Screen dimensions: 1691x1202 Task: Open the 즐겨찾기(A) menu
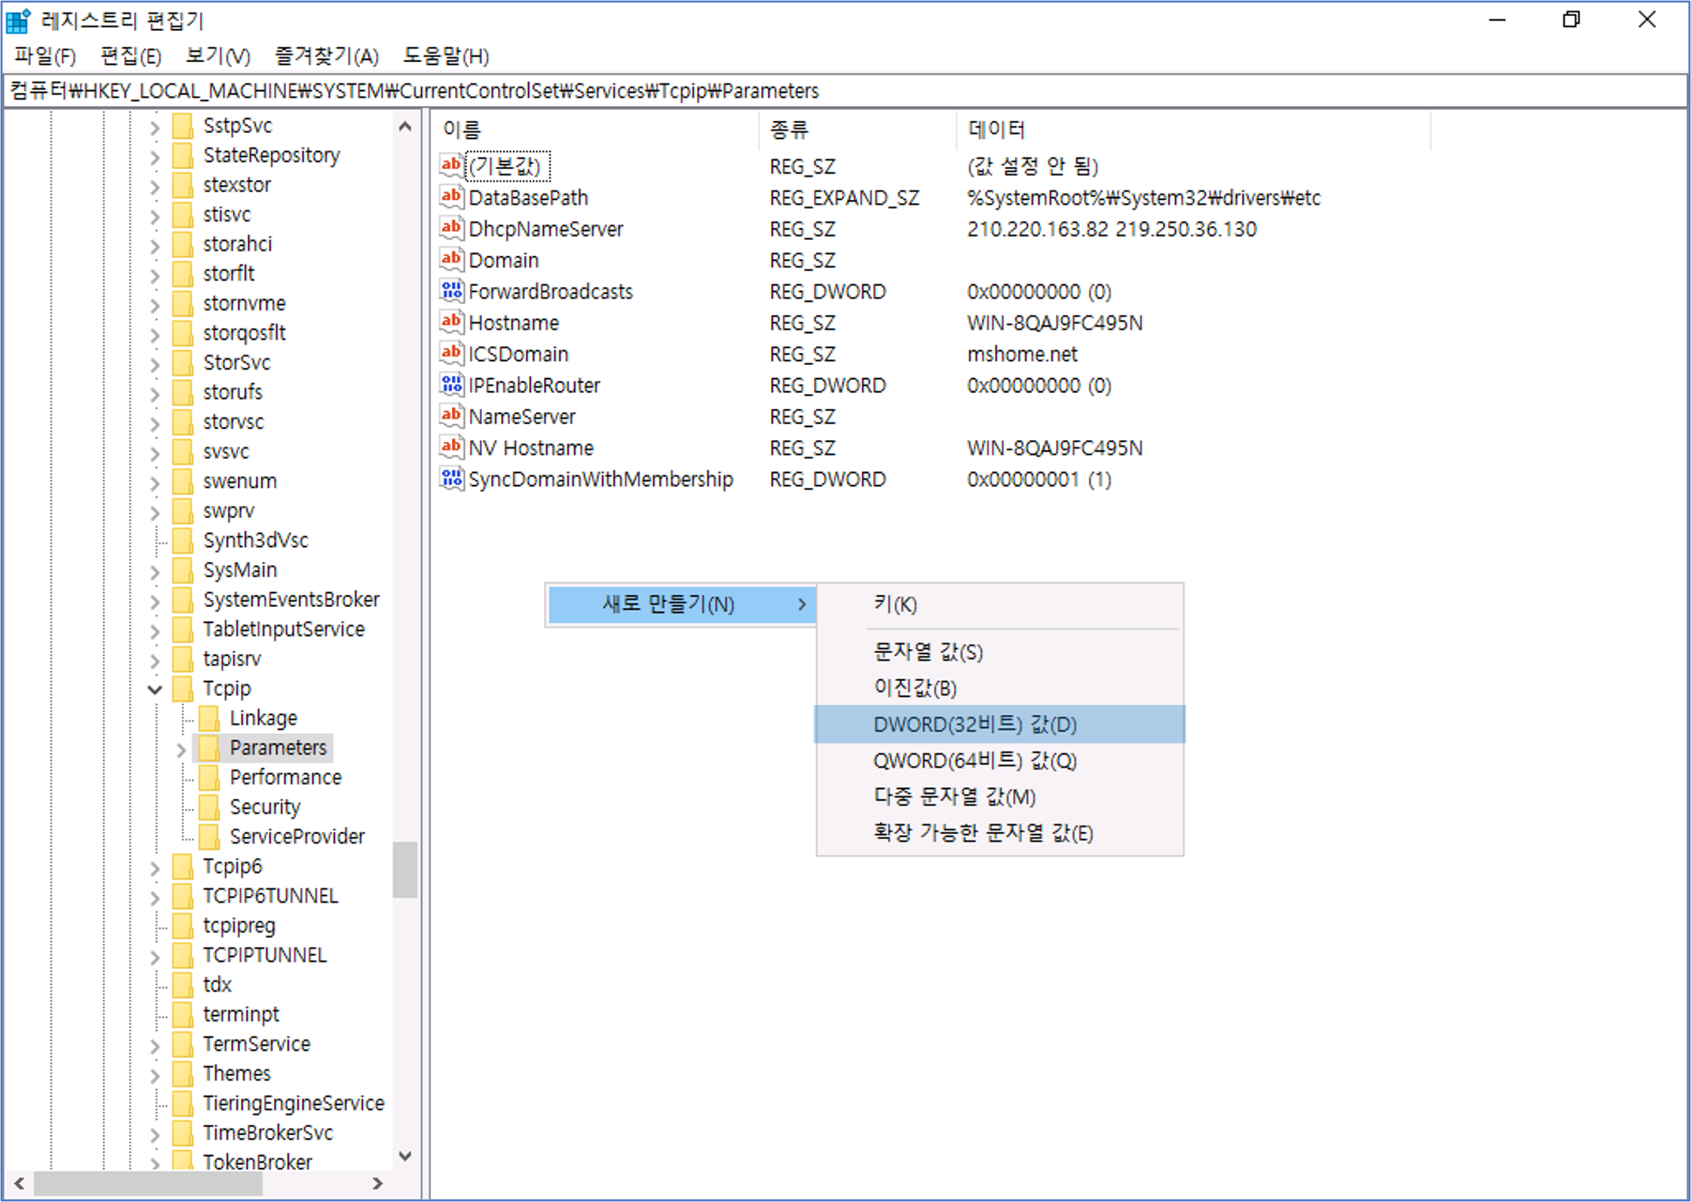click(x=326, y=56)
